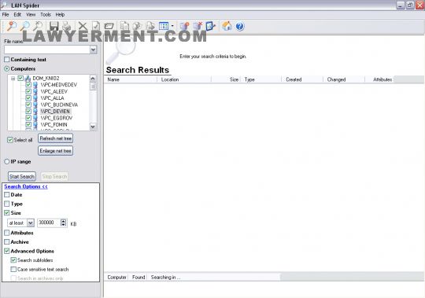Sort results by Created column header
The image size is (425, 298).
pos(302,79)
